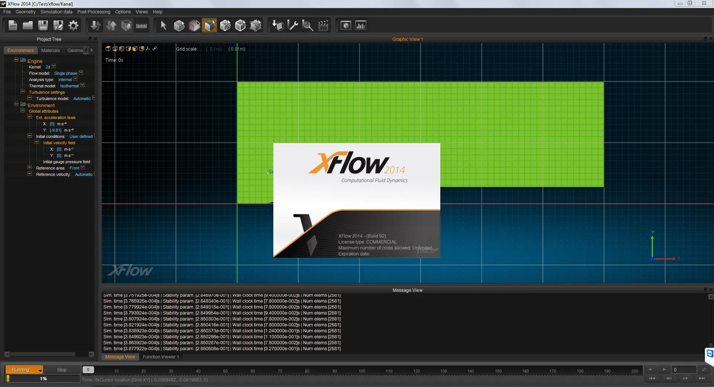Screen dimensions: 714x387
Task: Switch to Message View tab
Action: pos(120,357)
